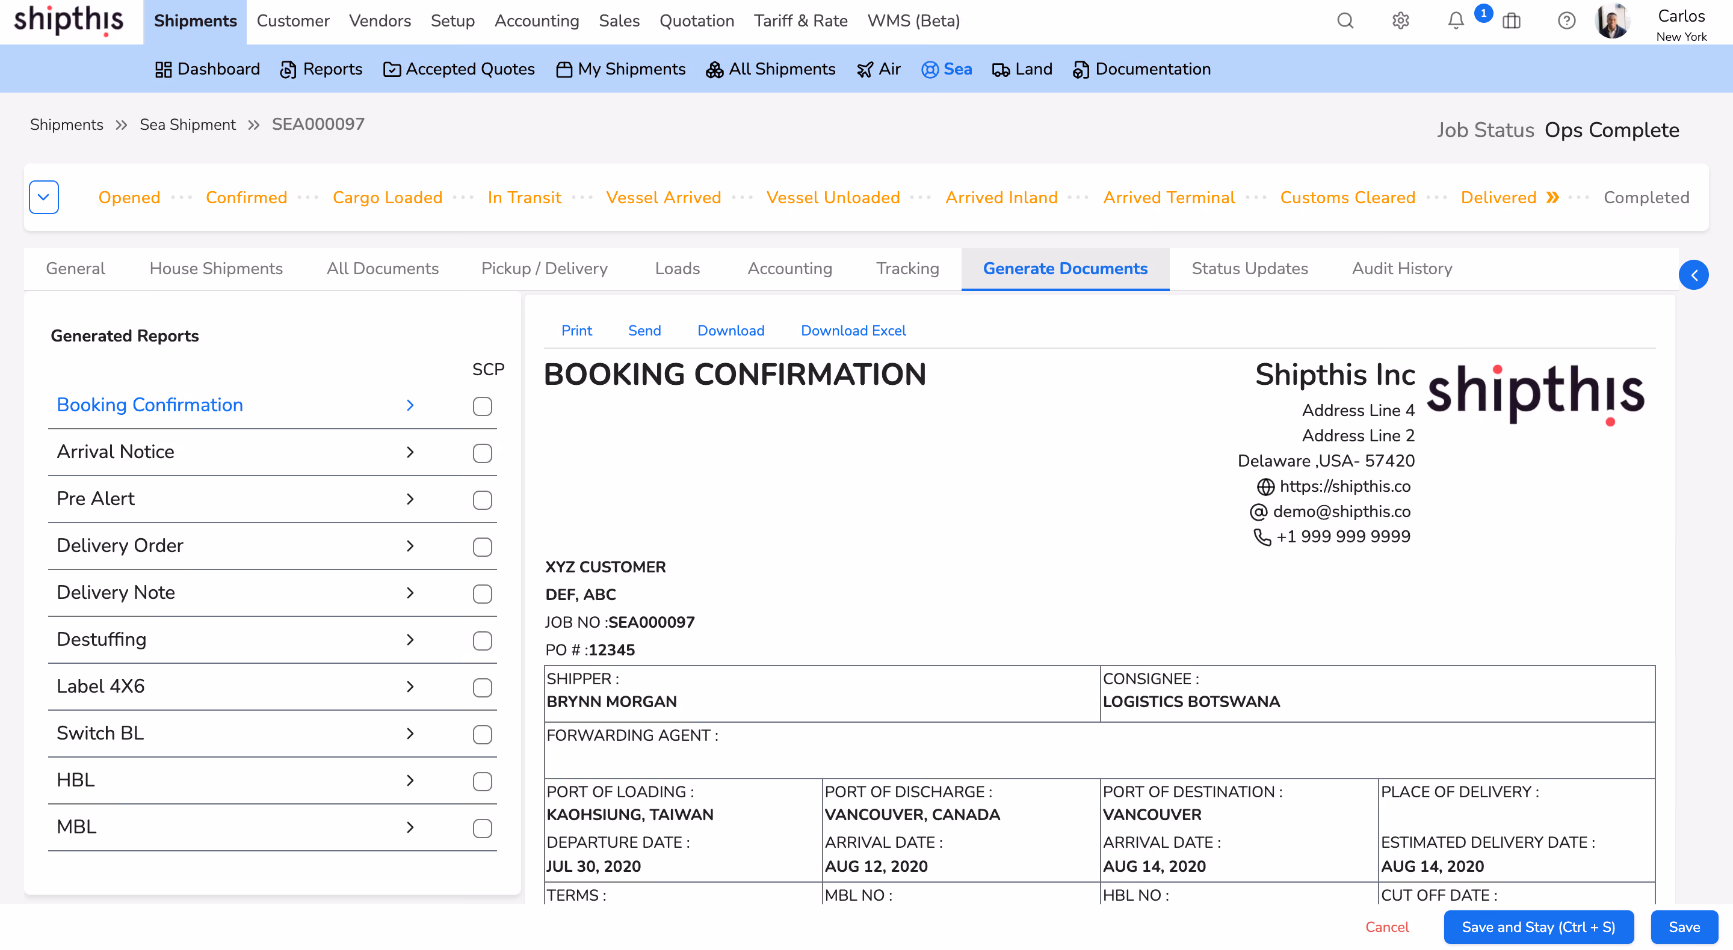Check SCP box for Booking Confirmation
Viewport: 1733px width, 950px height.
pyautogui.click(x=483, y=406)
